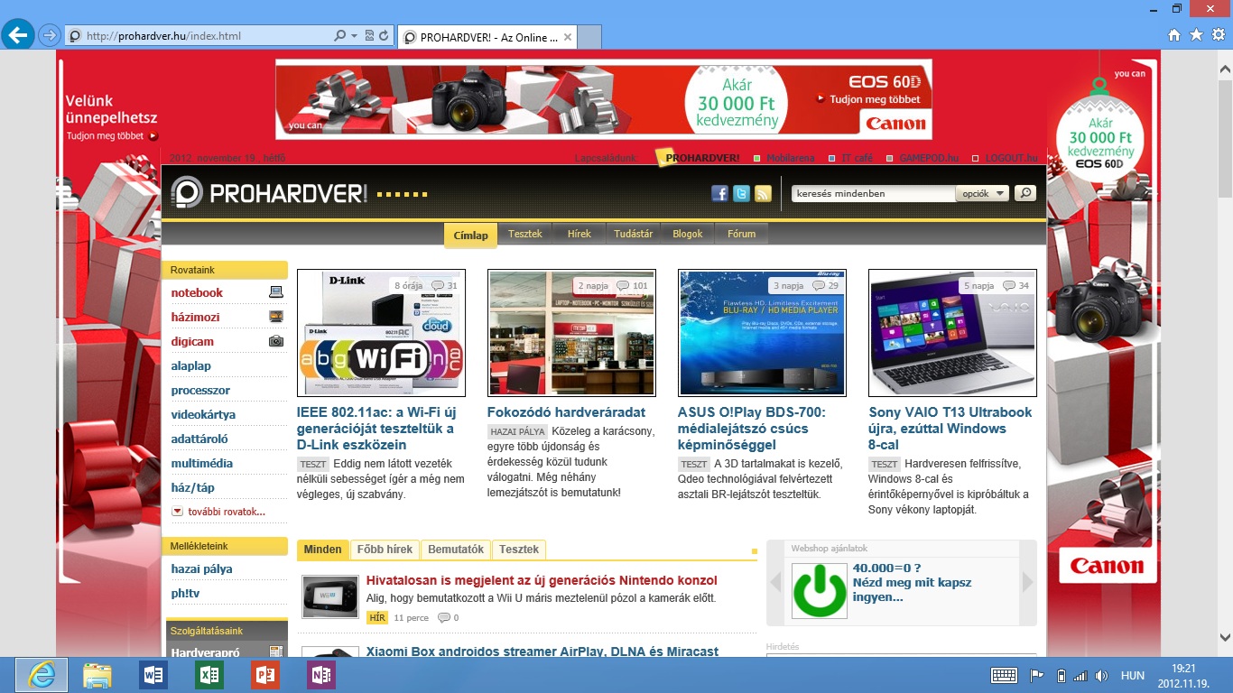Select the Címlap menu tab
Screen dimensions: 1233x693
click(470, 235)
